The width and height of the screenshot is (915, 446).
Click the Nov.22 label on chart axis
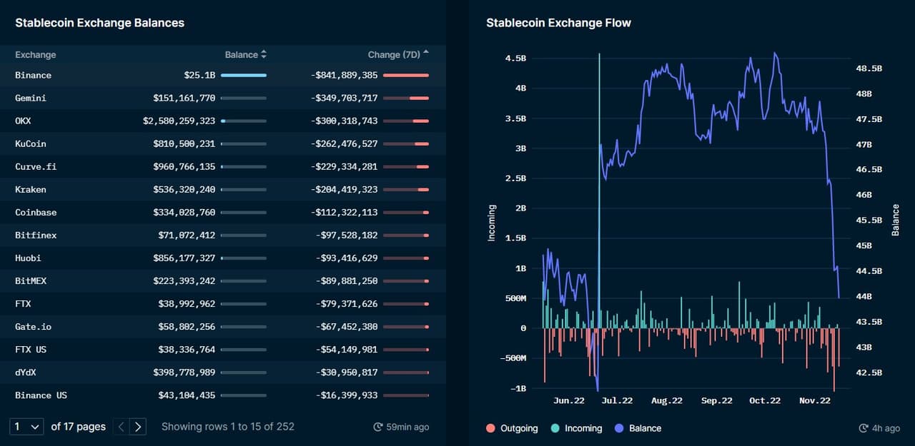[814, 400]
